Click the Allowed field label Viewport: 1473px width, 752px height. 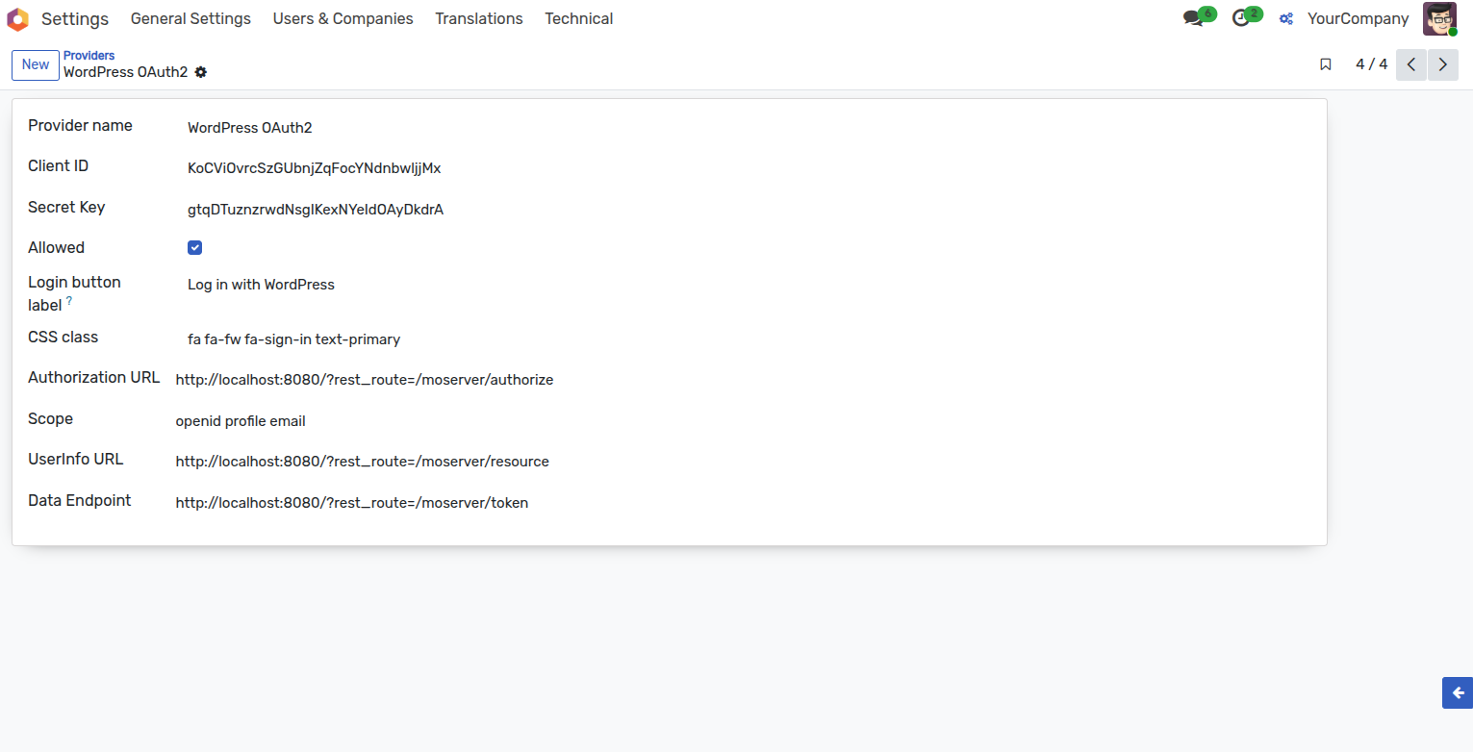tap(56, 247)
